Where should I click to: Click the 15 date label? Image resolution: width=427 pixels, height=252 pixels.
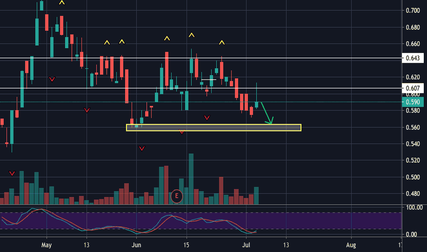point(186,245)
